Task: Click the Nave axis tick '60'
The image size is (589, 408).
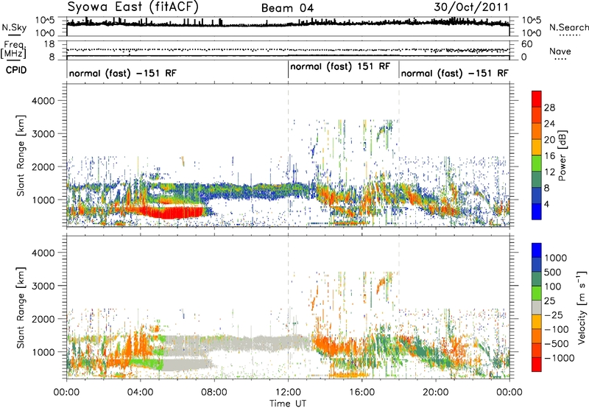Action: coord(526,44)
